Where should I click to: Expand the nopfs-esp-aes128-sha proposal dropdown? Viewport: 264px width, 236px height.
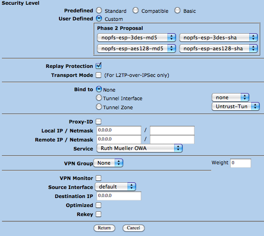click(218, 48)
